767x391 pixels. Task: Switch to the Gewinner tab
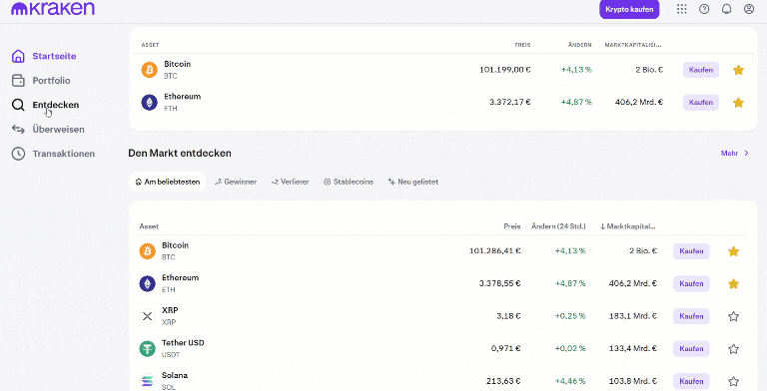click(x=236, y=182)
